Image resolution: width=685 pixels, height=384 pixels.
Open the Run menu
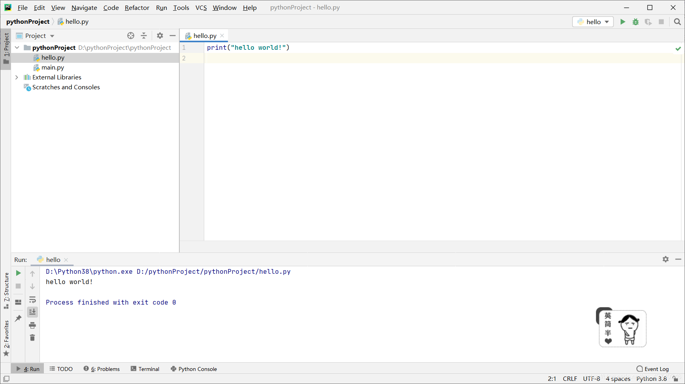click(x=161, y=8)
